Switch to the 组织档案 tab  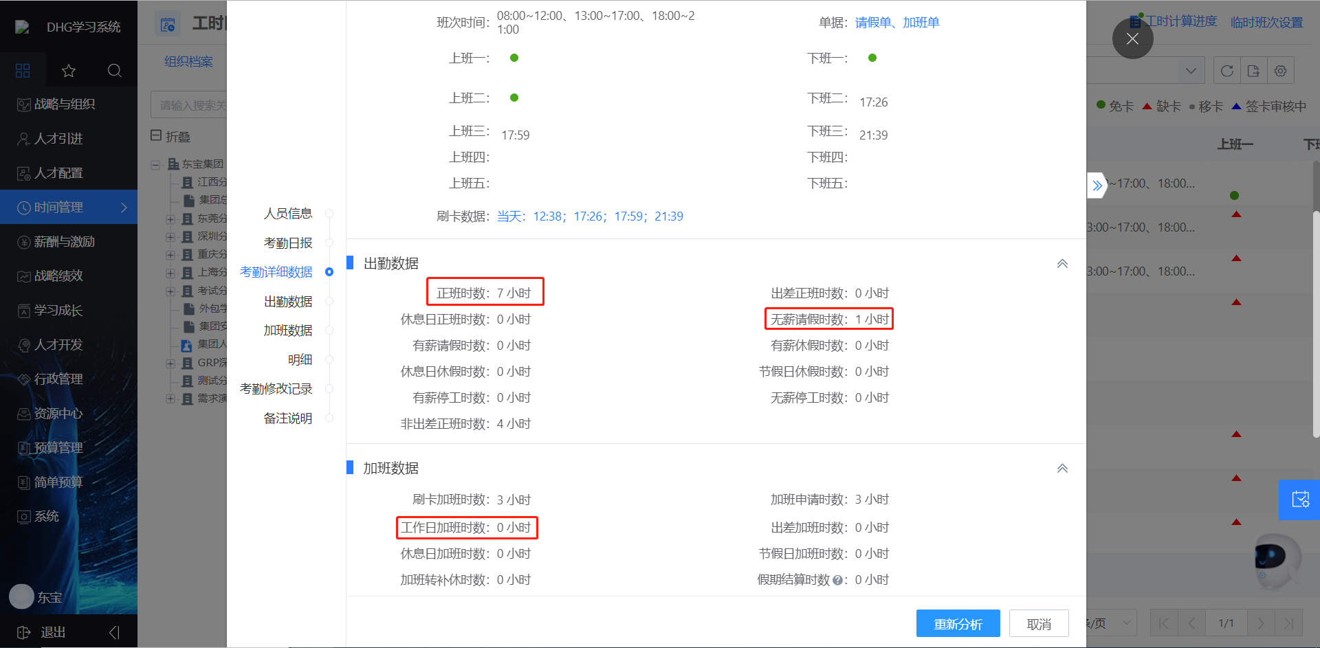(x=188, y=60)
